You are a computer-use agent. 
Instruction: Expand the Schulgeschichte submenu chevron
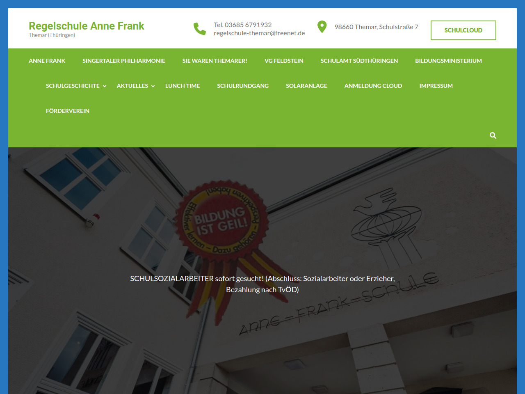(105, 86)
